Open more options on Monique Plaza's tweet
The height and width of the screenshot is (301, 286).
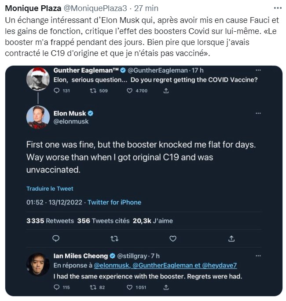[277, 8]
